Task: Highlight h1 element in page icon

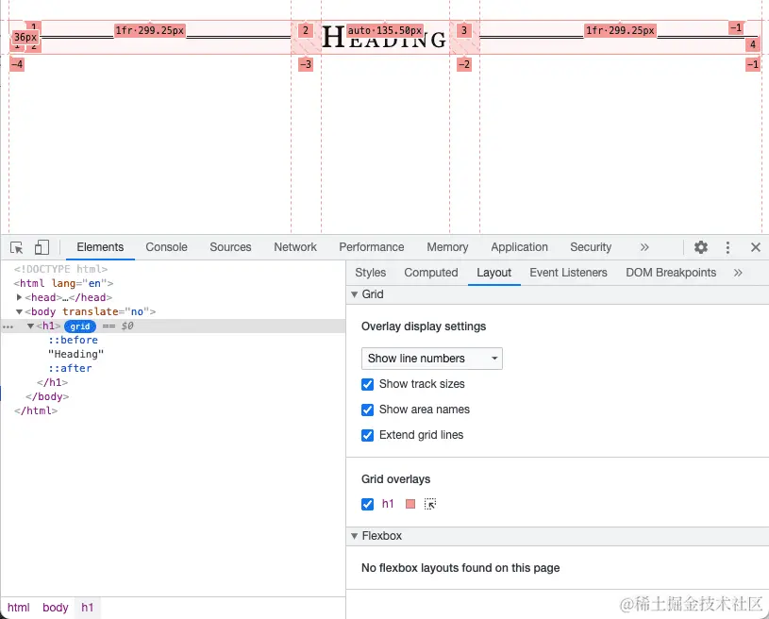Action: 430,504
